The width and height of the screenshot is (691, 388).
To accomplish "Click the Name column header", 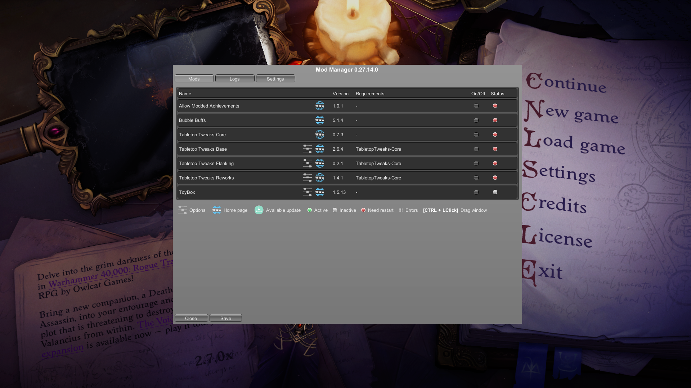I will 185,93.
